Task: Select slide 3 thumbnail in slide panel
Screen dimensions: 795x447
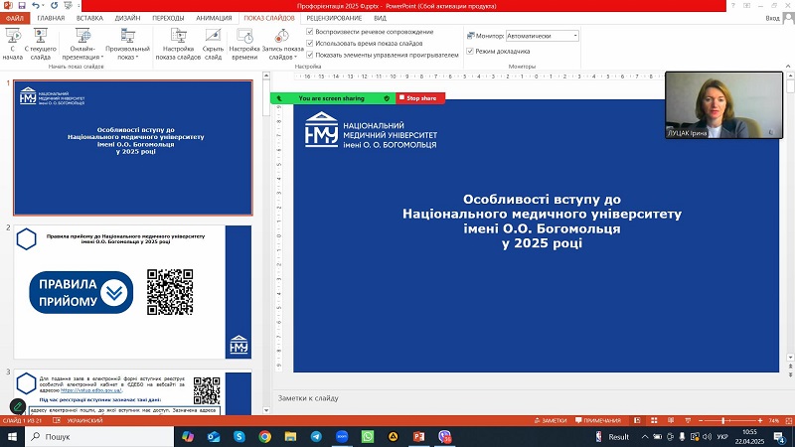Action: (x=133, y=392)
